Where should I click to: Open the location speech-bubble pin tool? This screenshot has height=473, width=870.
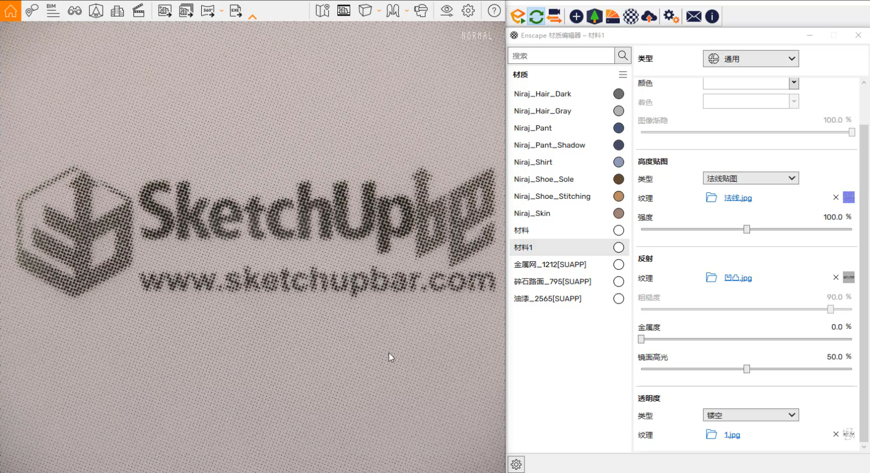coord(32,11)
